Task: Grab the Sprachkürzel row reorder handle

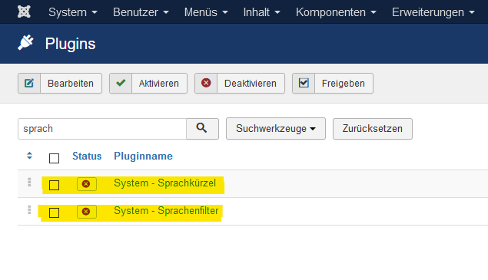Action: coord(29,182)
